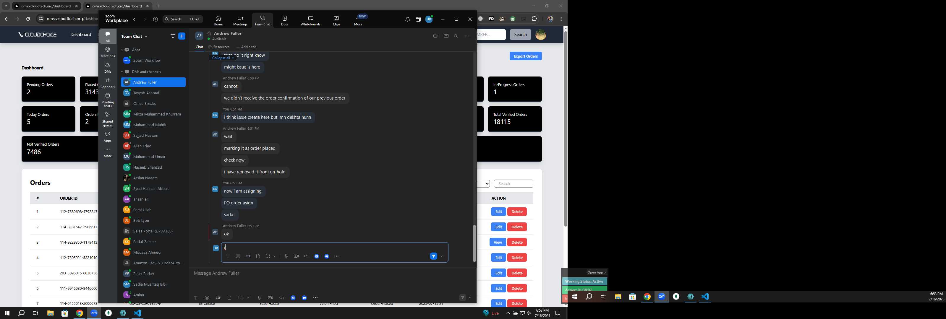
Task: Collapse the DMs and channels section
Action: pyautogui.click(x=122, y=71)
